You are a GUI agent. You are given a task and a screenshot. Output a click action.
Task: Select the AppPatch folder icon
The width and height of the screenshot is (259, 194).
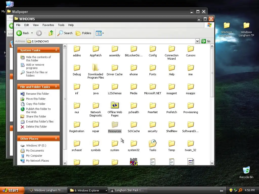96,49
